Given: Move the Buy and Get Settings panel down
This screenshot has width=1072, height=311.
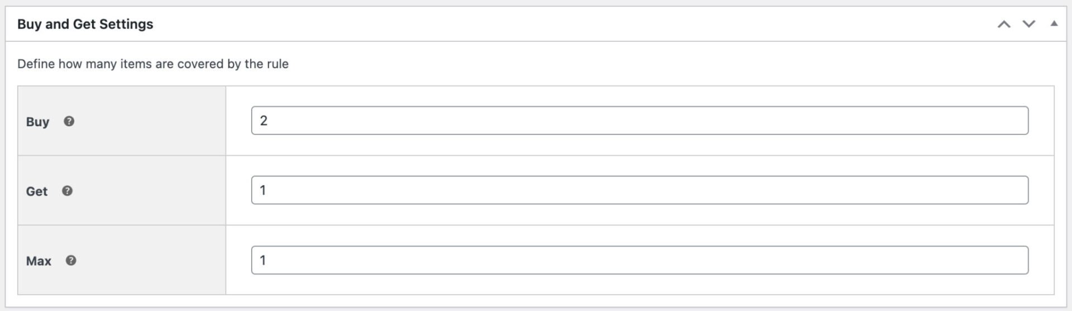Looking at the screenshot, I should click(x=1028, y=24).
